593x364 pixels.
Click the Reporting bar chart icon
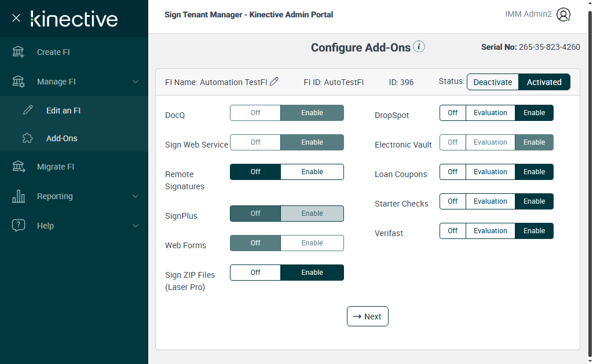click(18, 196)
